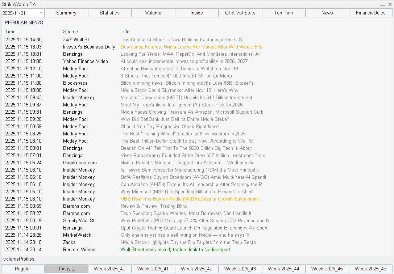The image size is (394, 274).
Task: Open the Week 2025_44 profile
Action: click(x=283, y=269)
